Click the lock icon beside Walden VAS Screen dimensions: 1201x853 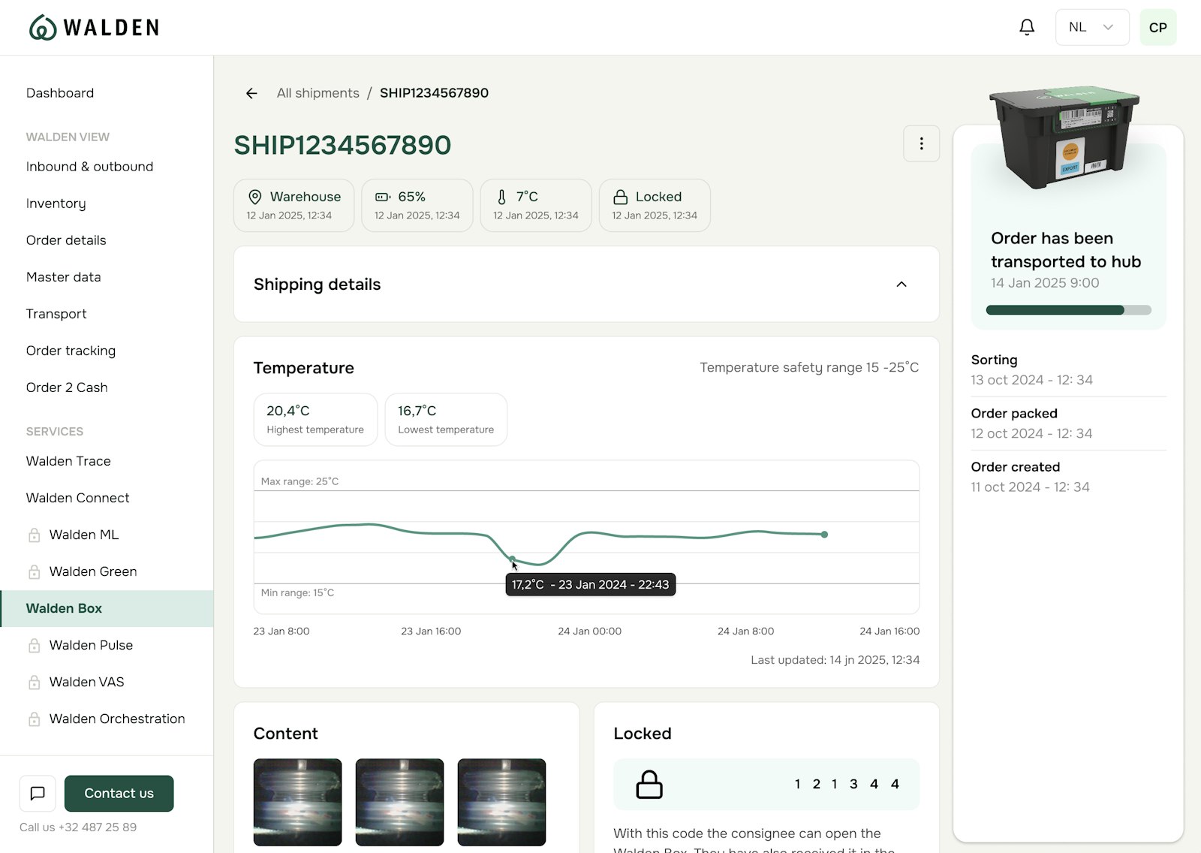coord(34,683)
